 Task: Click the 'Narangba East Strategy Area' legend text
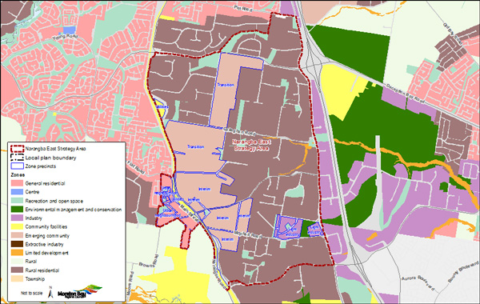click(x=55, y=149)
